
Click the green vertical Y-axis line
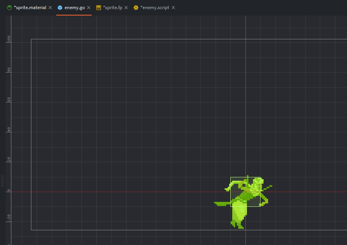tap(245, 95)
